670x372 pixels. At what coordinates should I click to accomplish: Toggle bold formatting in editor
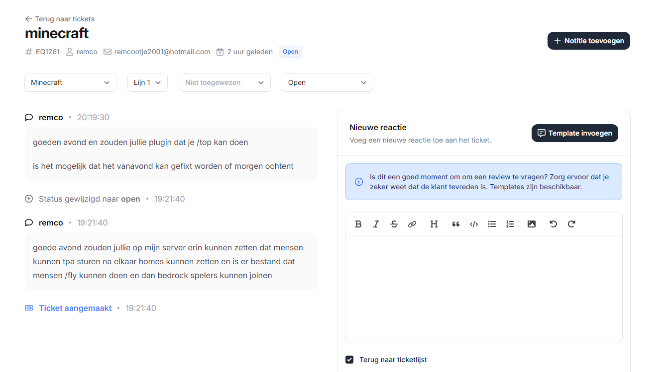coord(358,224)
